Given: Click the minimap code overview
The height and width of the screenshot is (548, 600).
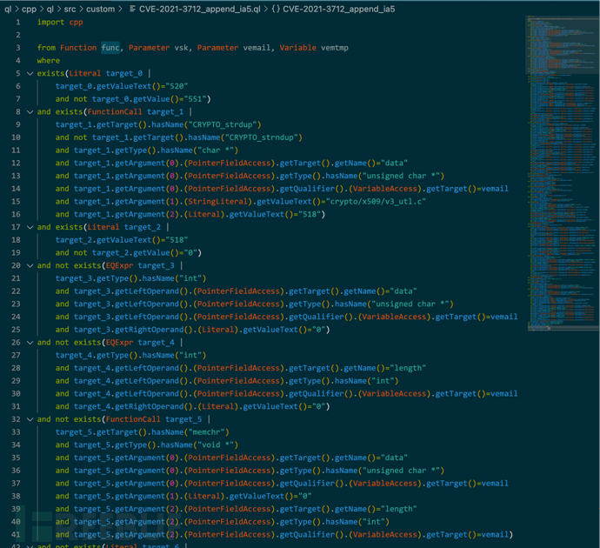Looking at the screenshot, I should coord(563,173).
